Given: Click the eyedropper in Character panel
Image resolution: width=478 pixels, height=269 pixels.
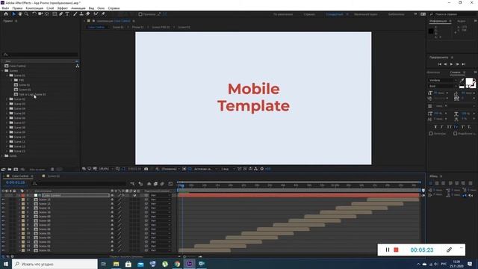Looking at the screenshot, I should (x=462, y=81).
